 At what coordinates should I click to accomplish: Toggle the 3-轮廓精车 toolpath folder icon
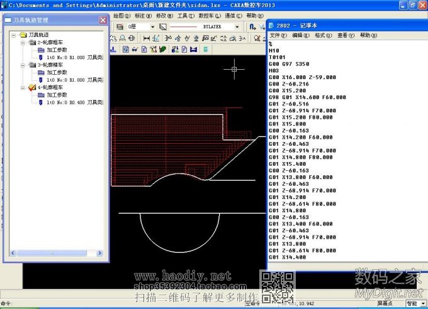32,65
